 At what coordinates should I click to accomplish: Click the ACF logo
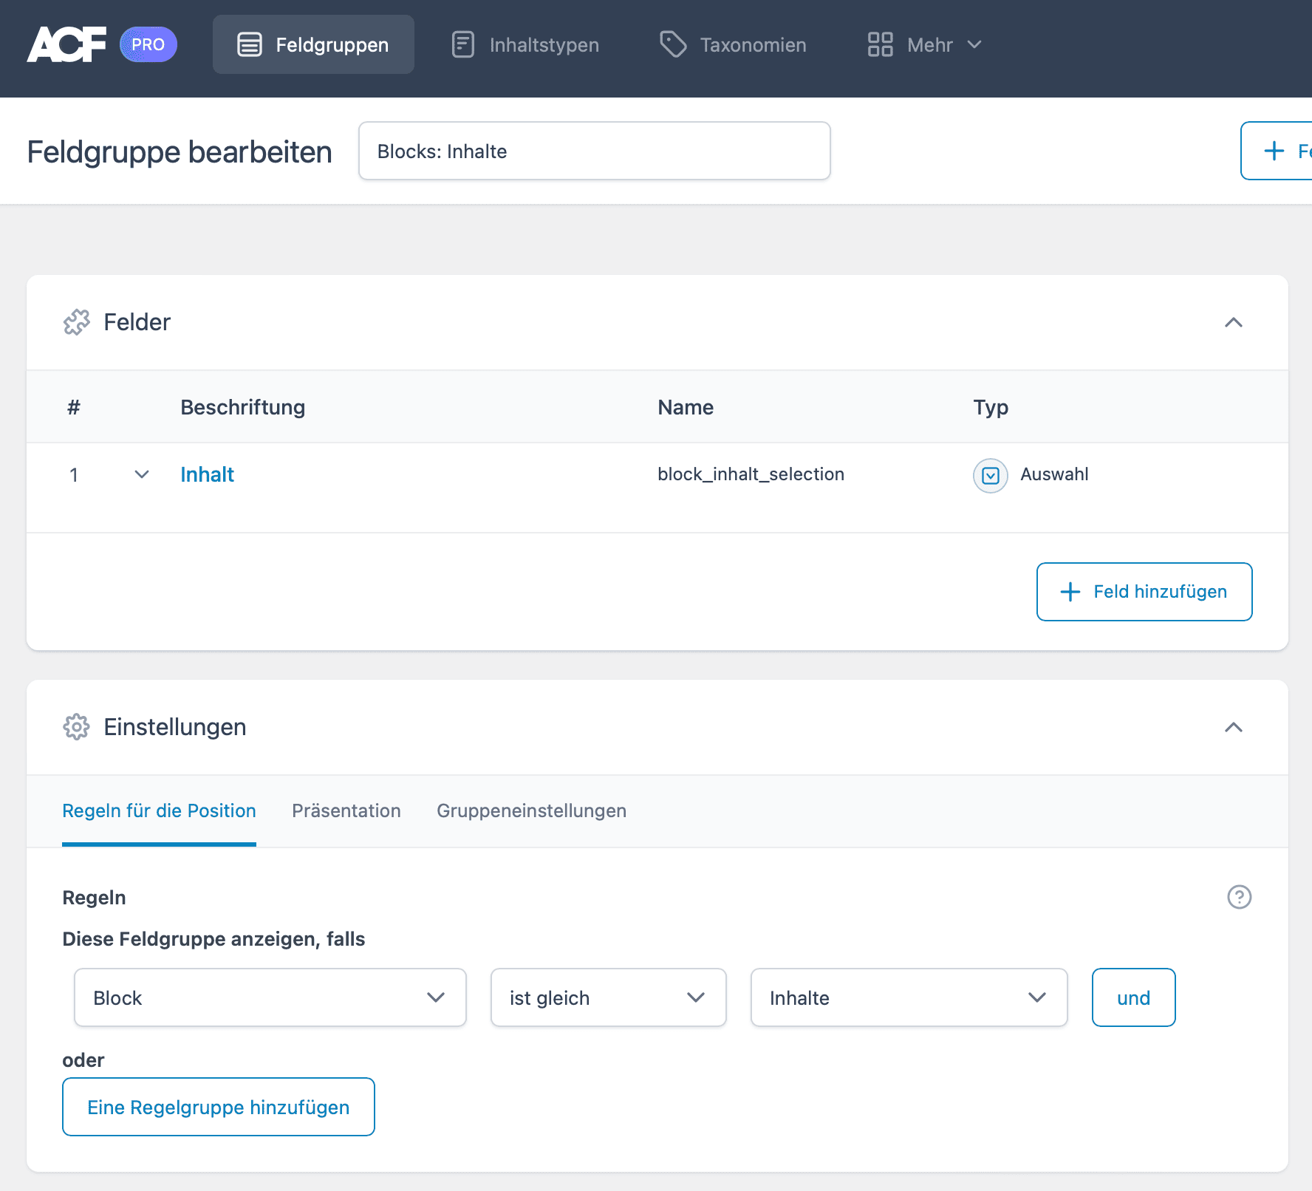pos(66,44)
